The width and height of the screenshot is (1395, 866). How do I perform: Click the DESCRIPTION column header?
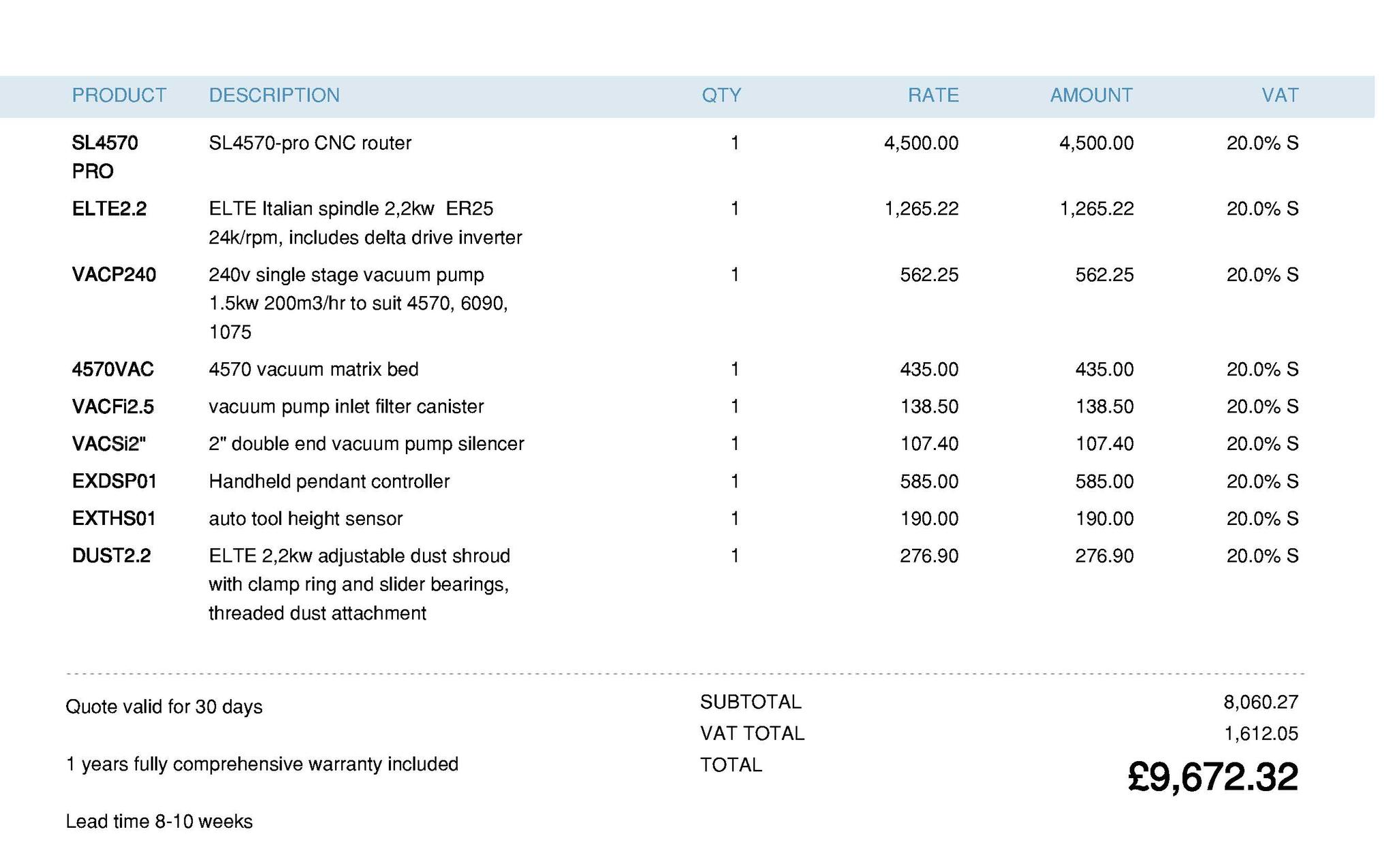pos(274,95)
